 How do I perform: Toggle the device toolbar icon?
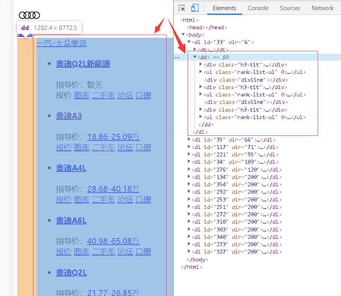point(195,8)
